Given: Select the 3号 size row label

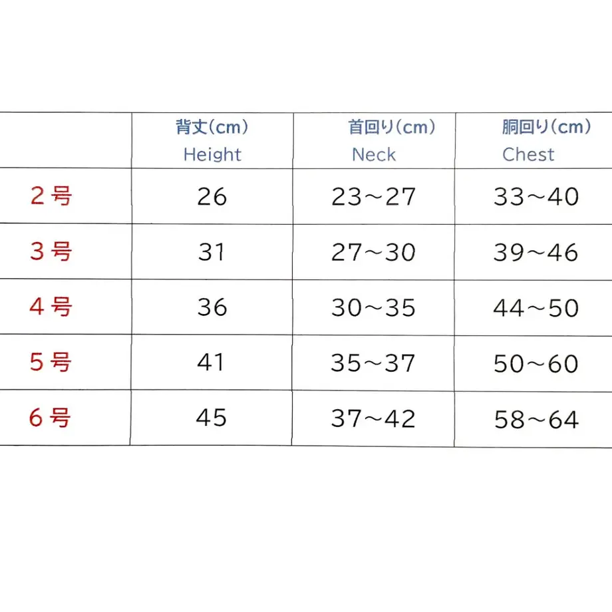Looking at the screenshot, I should click(x=51, y=251).
